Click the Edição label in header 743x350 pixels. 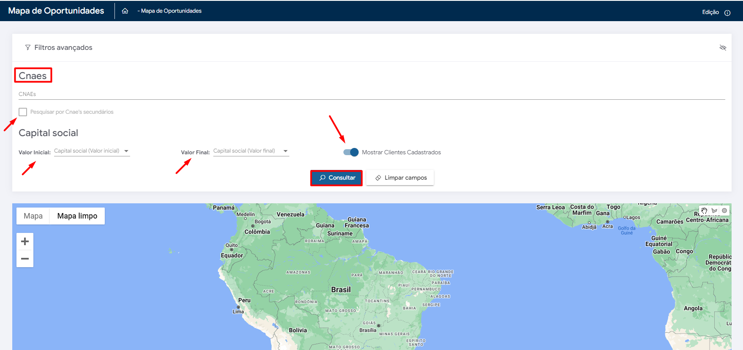(710, 12)
